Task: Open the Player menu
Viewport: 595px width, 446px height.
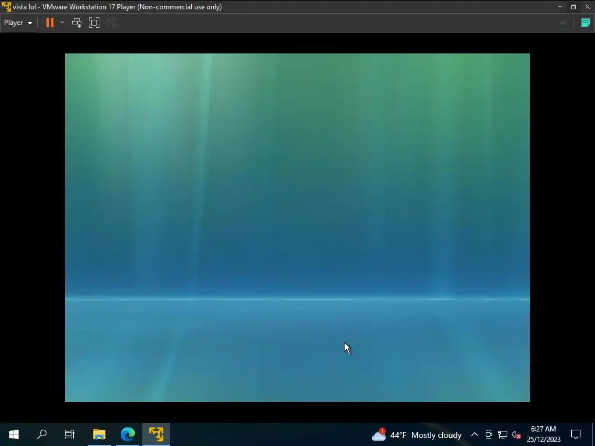Action: click(18, 23)
